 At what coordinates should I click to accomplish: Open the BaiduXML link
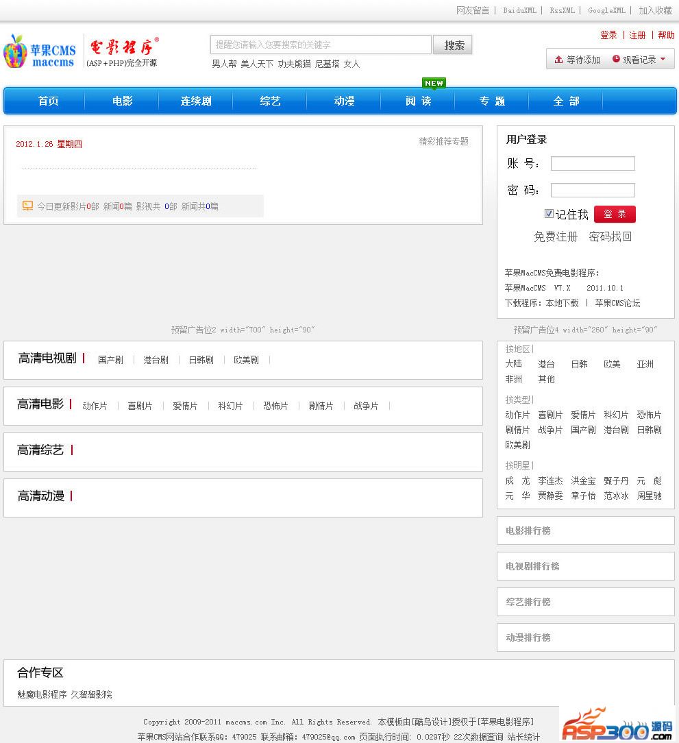coord(520,10)
